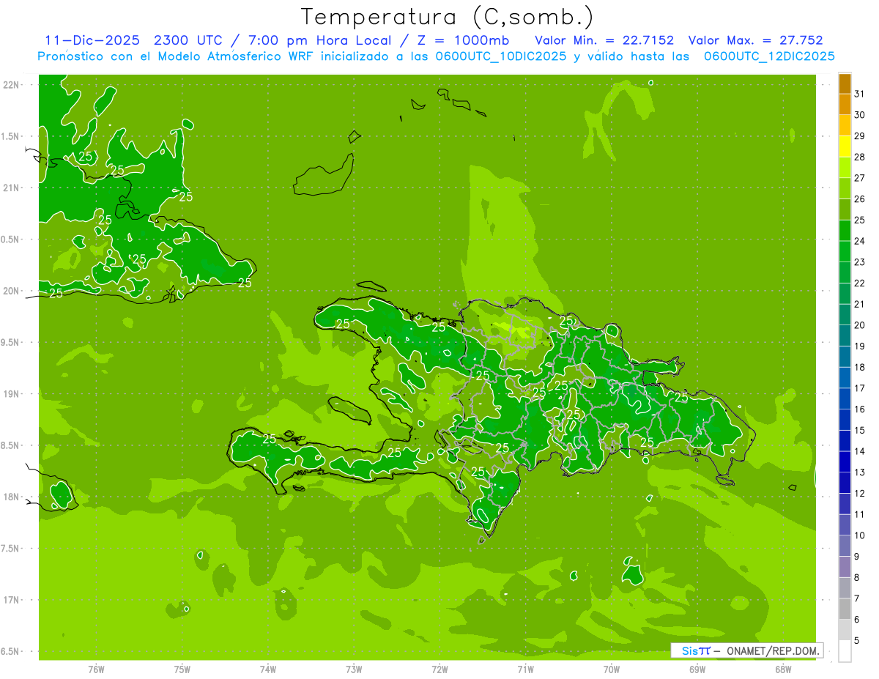The height and width of the screenshot is (679, 879).
Task: Pick the blue swatch between 14 and 15
Action: (845, 441)
